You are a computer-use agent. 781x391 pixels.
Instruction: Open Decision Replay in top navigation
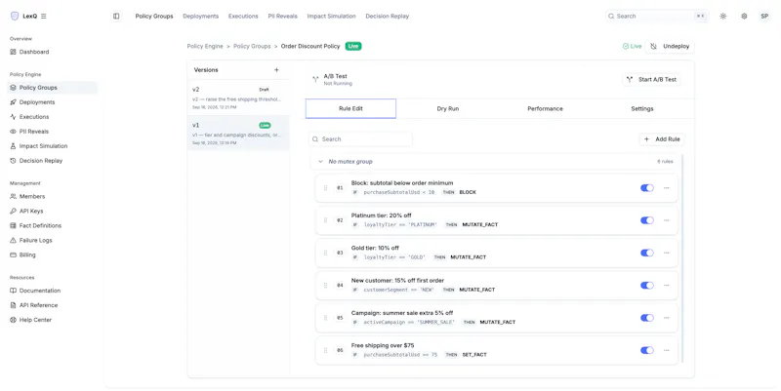coord(387,16)
